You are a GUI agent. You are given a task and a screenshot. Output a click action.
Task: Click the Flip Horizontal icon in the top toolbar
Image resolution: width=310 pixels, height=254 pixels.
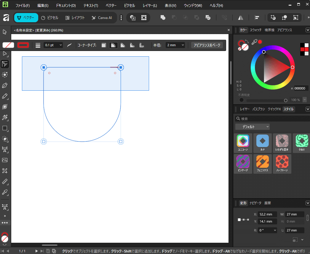[x=241, y=18]
